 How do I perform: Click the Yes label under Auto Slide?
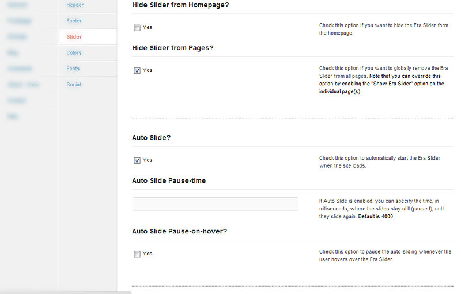tap(148, 160)
